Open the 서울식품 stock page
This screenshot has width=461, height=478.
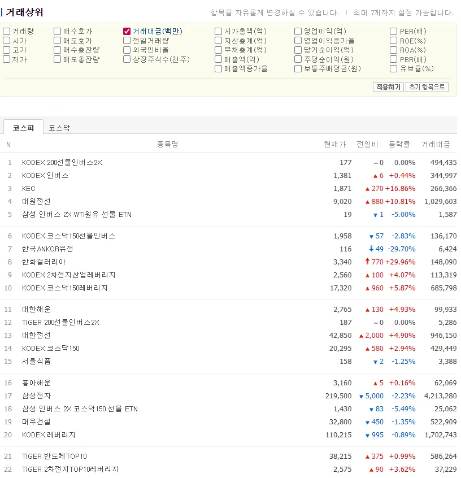(x=36, y=362)
